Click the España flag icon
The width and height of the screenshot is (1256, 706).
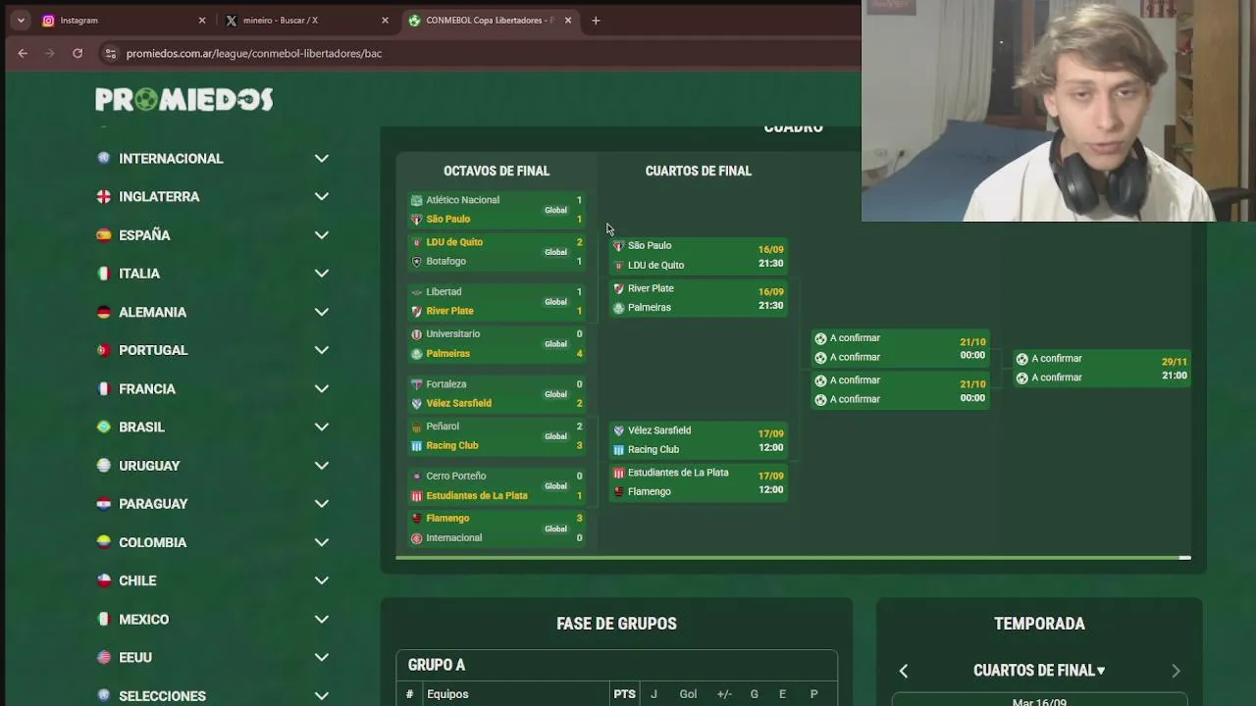pyautogui.click(x=103, y=234)
